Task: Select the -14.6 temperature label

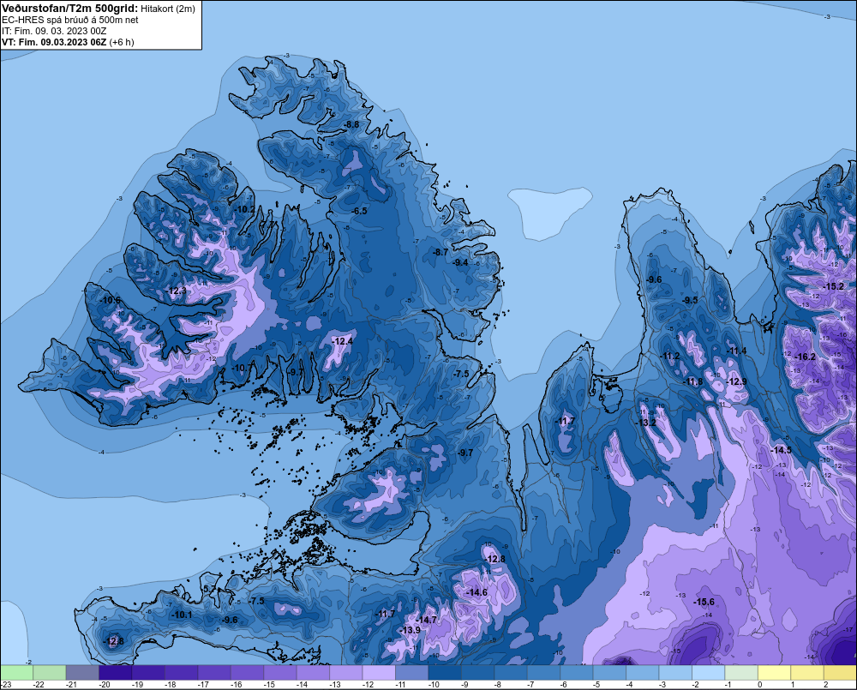Action: [476, 592]
